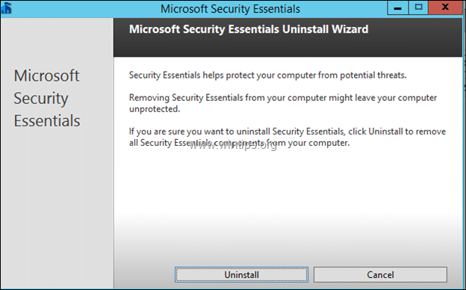Screen dimensions: 466x290
Task: Click the 'Removing Security Essentials' warning line
Action: (283, 98)
